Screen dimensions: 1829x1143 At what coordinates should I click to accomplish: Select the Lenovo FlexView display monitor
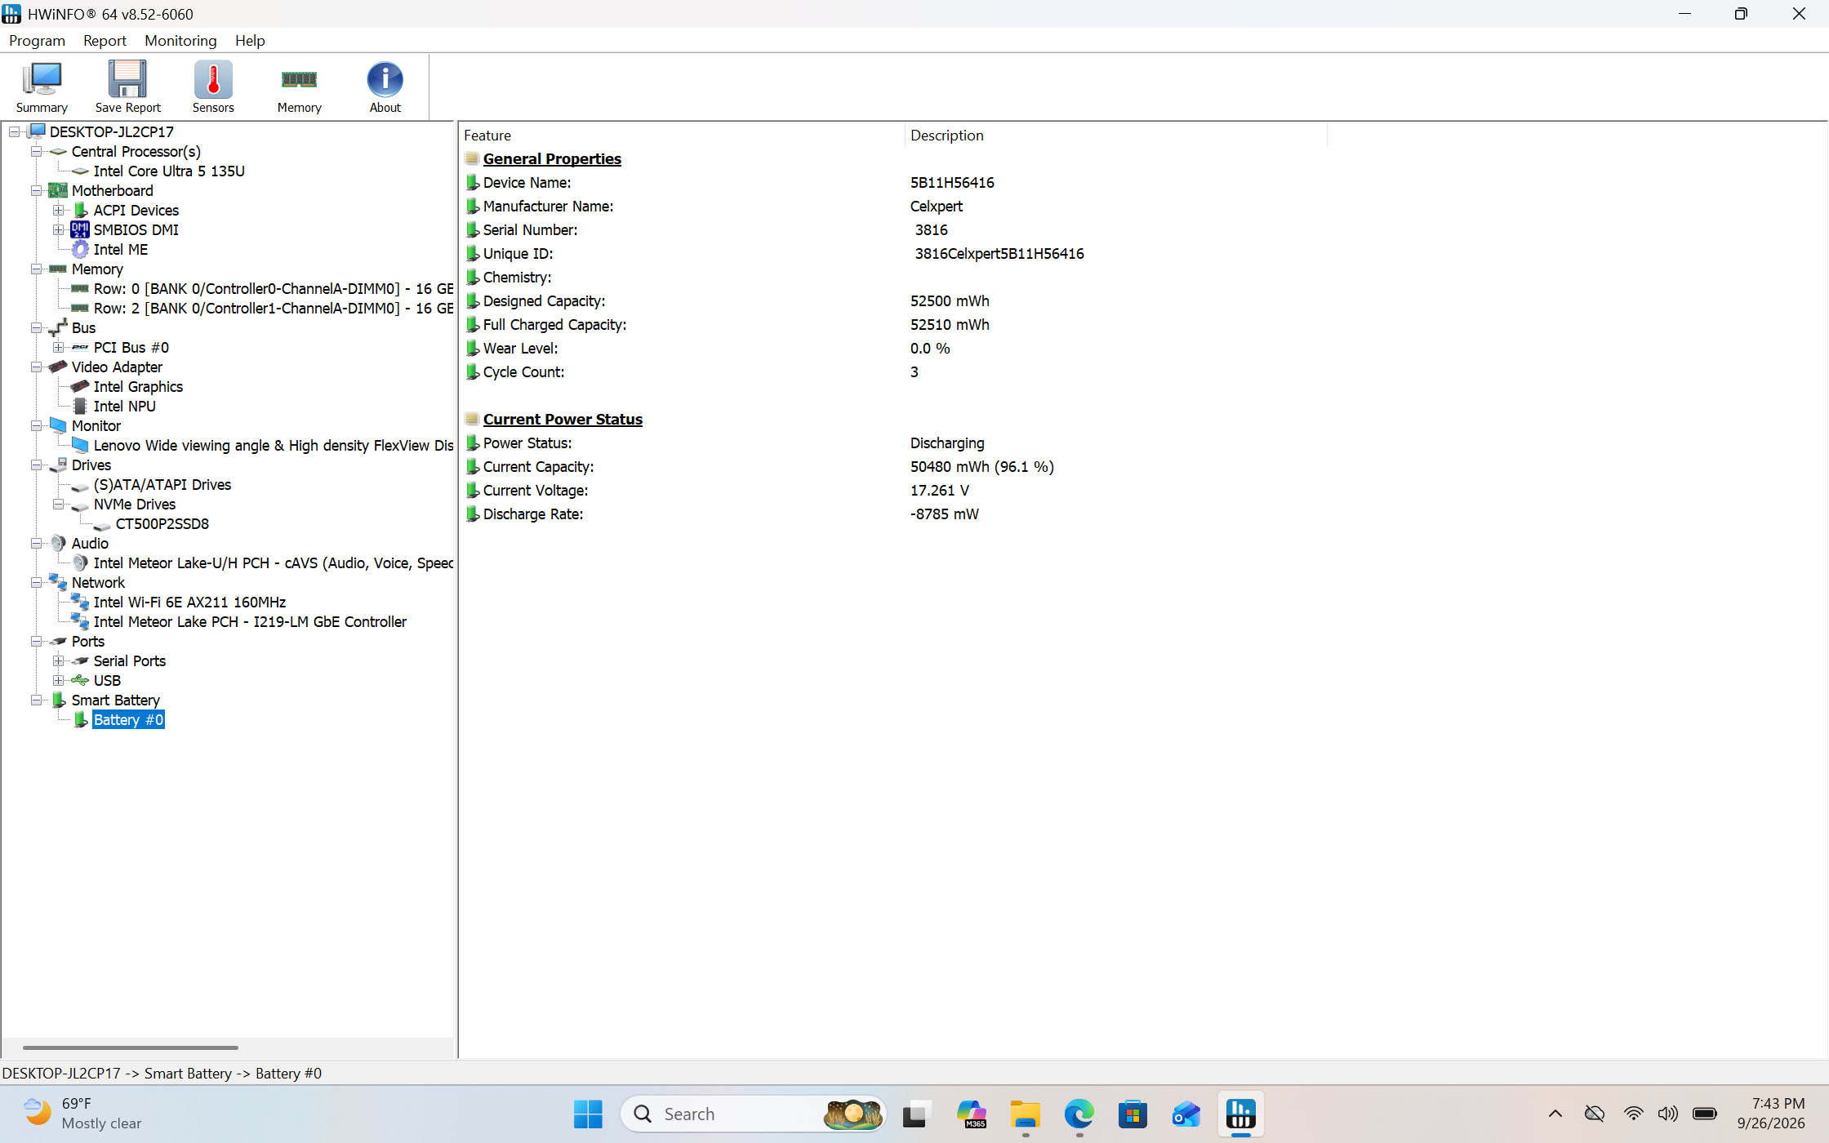(273, 445)
